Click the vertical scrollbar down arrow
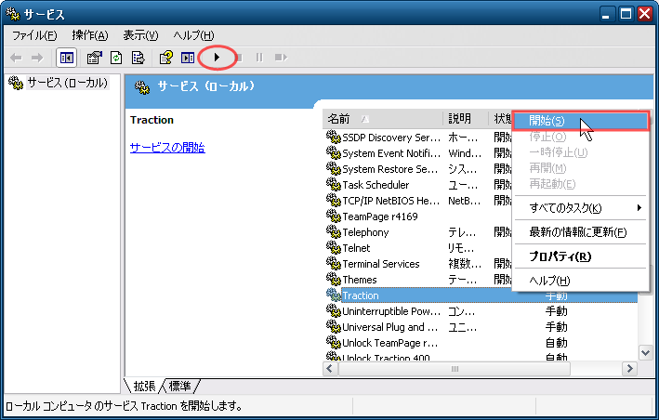The image size is (659, 420). pos(645,352)
